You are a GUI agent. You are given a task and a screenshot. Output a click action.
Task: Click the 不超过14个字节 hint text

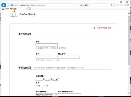click(51, 48)
